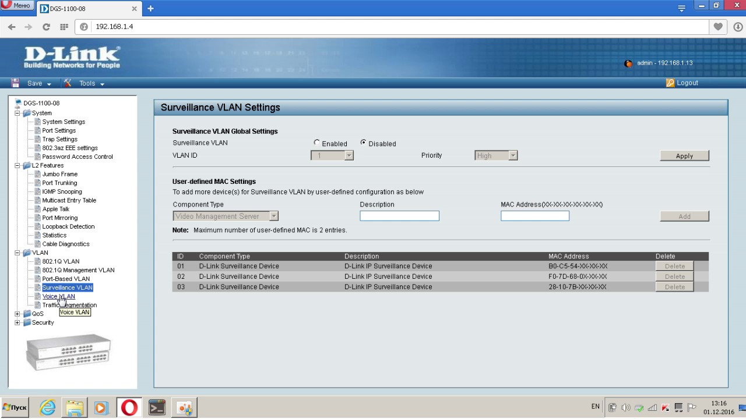The image size is (746, 419).
Task: Open Port-Based VLAN in the tree
Action: tap(66, 279)
